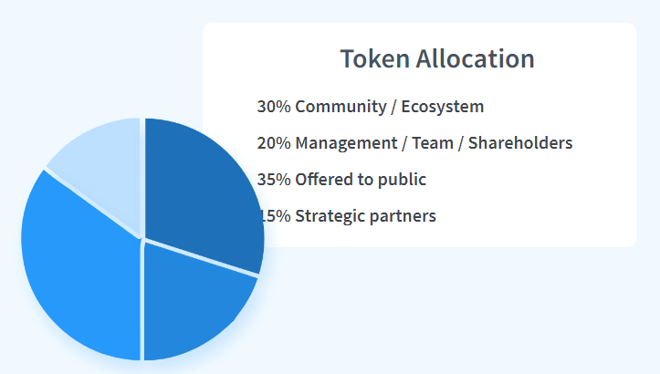The height and width of the screenshot is (374, 660).
Task: Click the word Shareholders in the legend
Action: (520, 143)
